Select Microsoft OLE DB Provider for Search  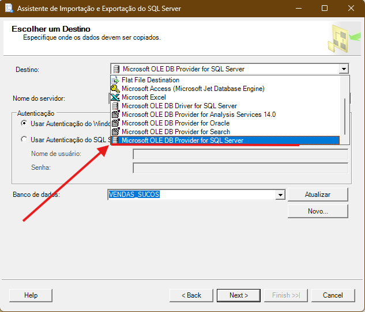[x=225, y=131]
